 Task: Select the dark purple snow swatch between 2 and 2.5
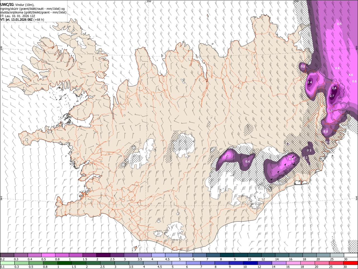tap(103, 255)
